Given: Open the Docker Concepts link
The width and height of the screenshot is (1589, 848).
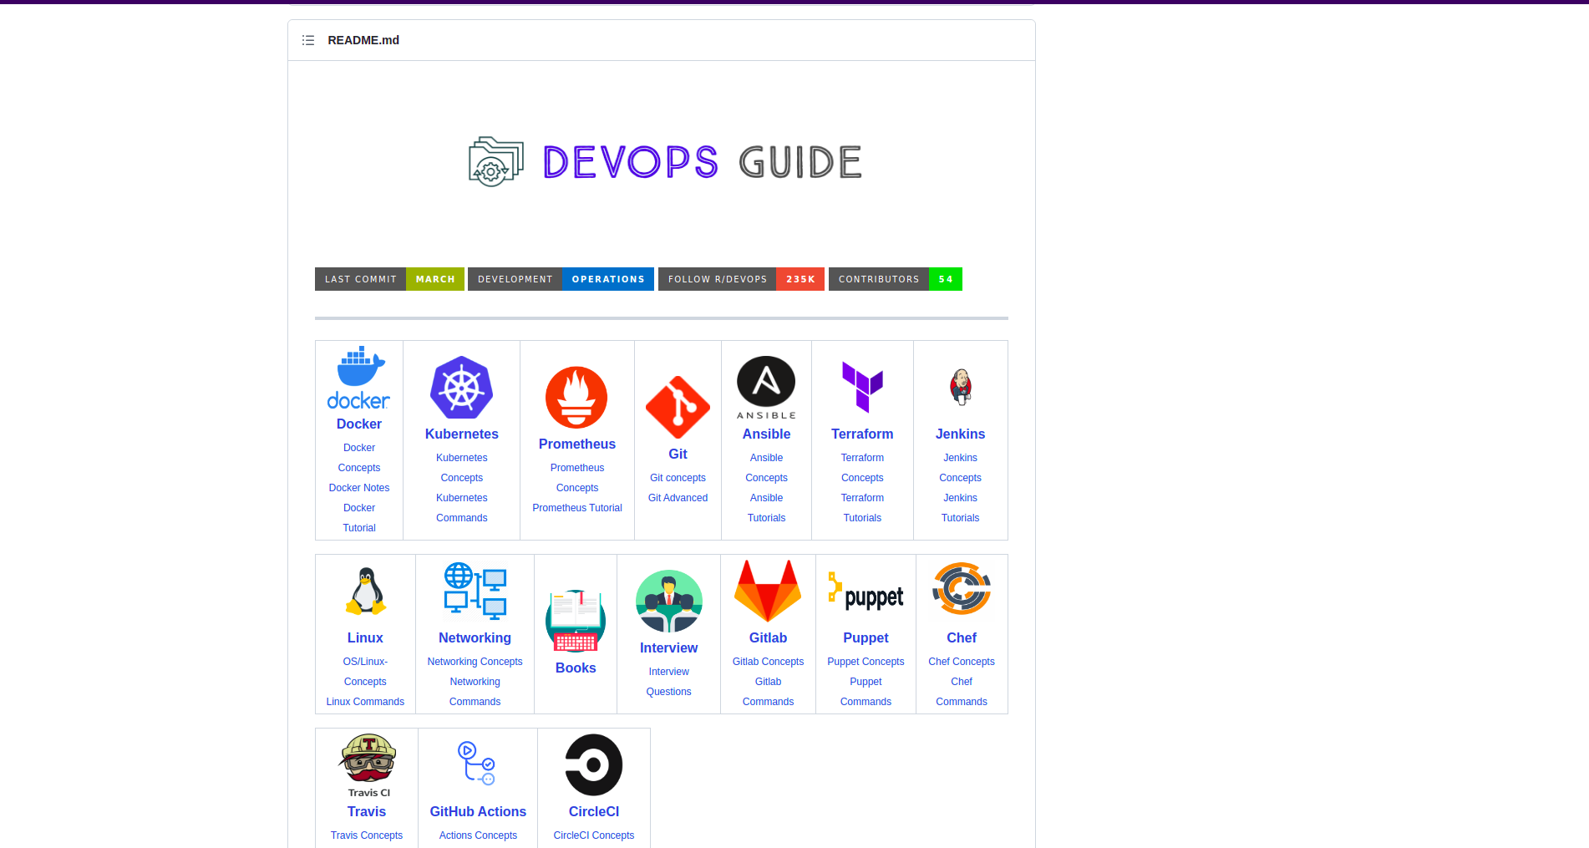Looking at the screenshot, I should (359, 458).
